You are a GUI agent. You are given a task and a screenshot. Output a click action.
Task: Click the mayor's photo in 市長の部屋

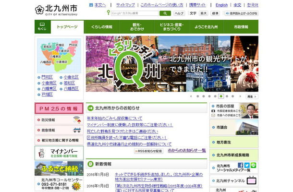(251, 110)
